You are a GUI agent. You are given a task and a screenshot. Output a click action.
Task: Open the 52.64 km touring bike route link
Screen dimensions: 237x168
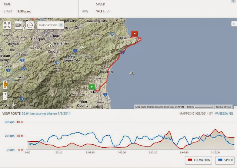point(46,113)
